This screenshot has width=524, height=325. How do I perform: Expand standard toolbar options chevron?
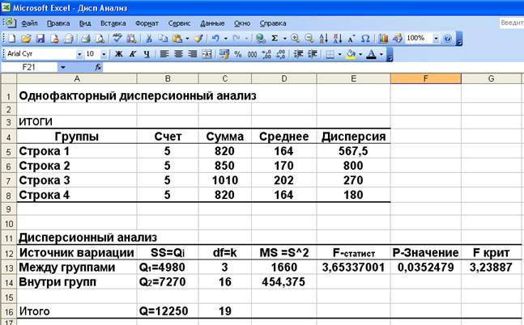[x=459, y=39]
